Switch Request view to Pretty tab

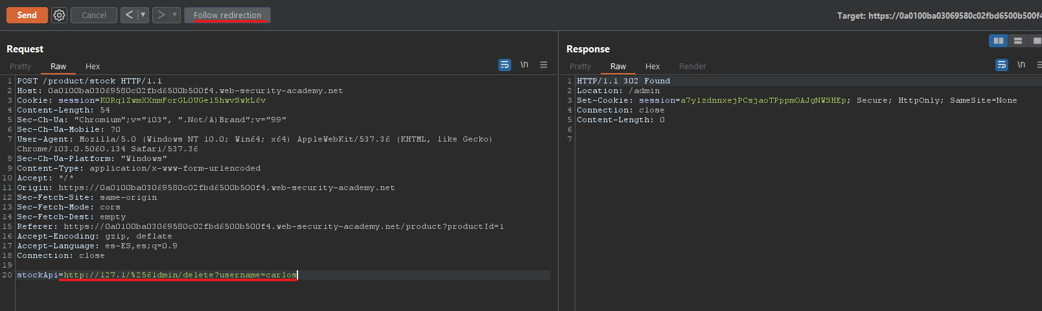(x=20, y=66)
